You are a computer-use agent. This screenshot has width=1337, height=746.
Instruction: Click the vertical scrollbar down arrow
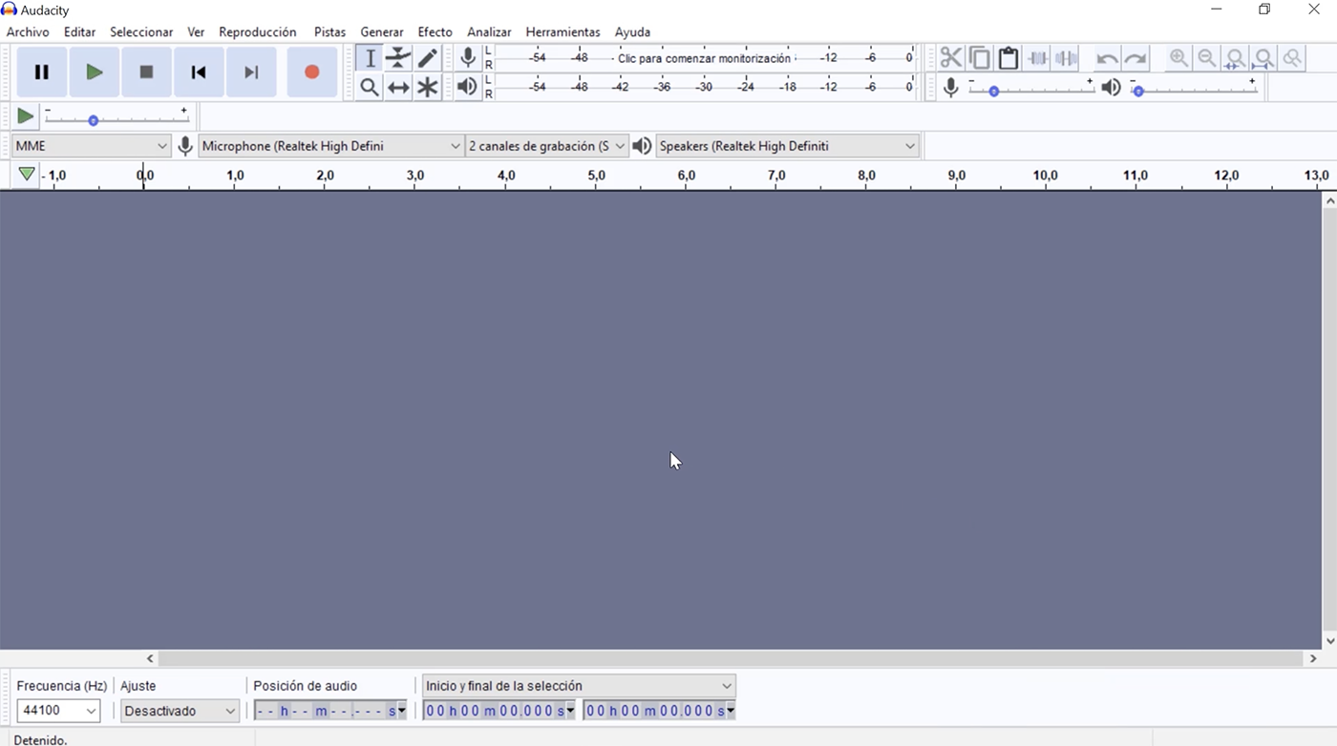tap(1329, 641)
